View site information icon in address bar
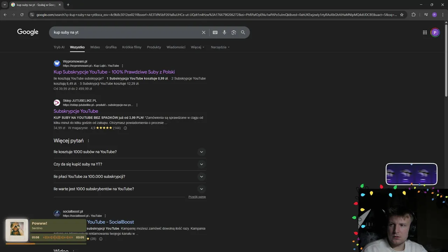Image resolution: width=448 pixels, height=252 pixels. point(32,15)
